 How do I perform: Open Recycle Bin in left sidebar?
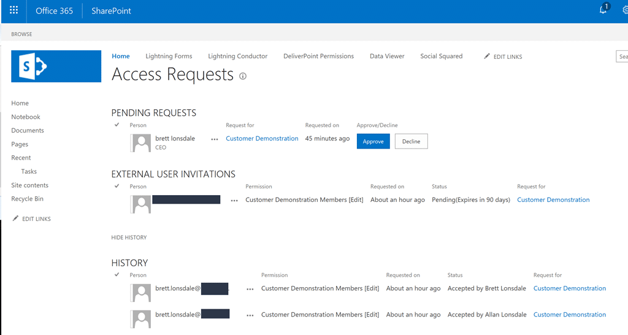(27, 199)
